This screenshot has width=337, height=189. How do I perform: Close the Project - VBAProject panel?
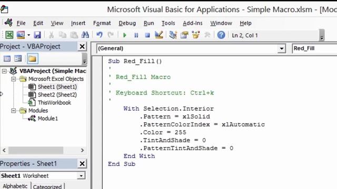click(x=82, y=47)
